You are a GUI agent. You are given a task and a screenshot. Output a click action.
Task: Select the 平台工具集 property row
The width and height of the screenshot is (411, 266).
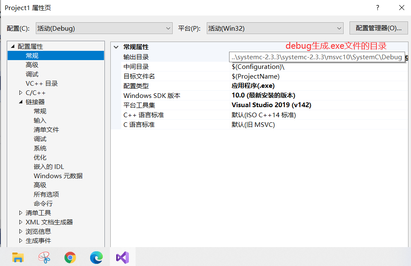pyautogui.click(x=168, y=105)
